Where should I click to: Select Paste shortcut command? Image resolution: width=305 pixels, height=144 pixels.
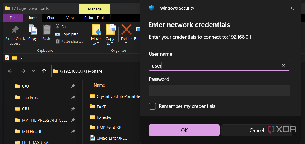[x=70, y=42]
